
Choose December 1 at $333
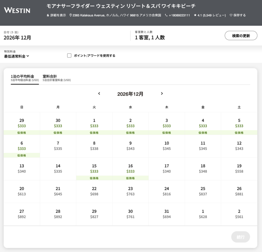pos(94,124)
